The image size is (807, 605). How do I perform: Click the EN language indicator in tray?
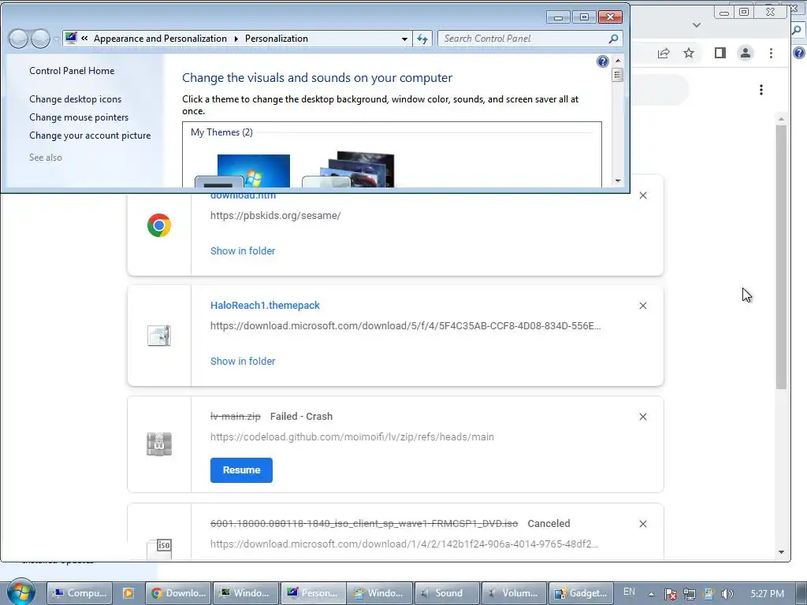(629, 592)
